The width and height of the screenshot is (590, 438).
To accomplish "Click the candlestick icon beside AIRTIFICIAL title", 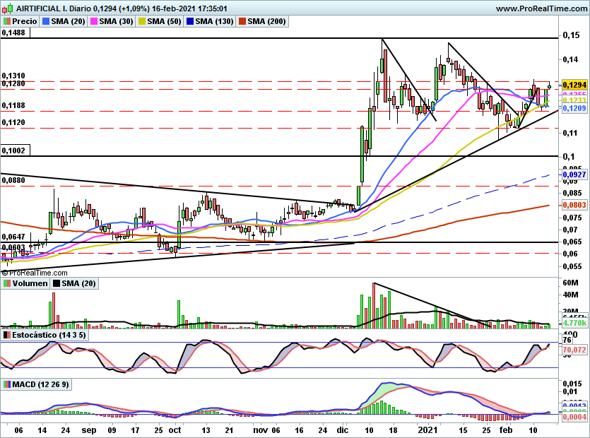I will click(x=8, y=8).
